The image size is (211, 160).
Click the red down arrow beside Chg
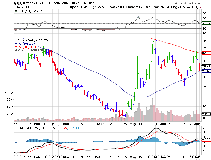[x=200, y=7]
